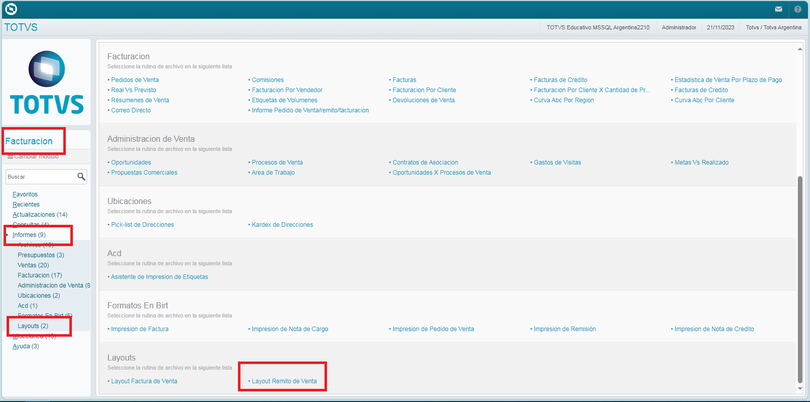The width and height of the screenshot is (810, 402).
Task: Open Oportunidades X Procesos de Venta
Action: (442, 173)
